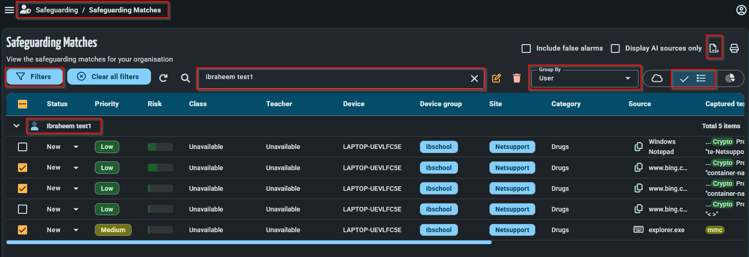Click the mmc captured text tag

(x=714, y=230)
